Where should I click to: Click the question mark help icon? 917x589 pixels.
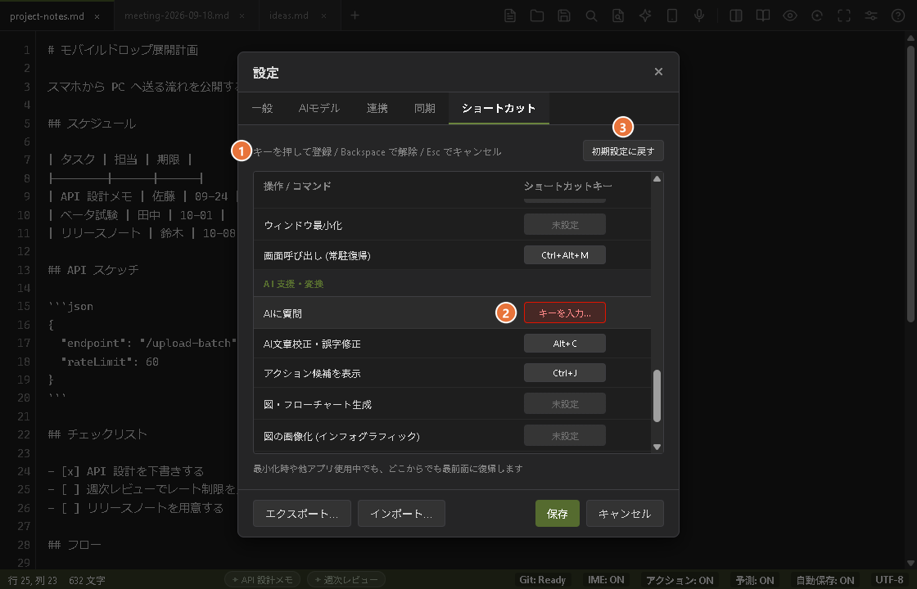click(x=898, y=16)
